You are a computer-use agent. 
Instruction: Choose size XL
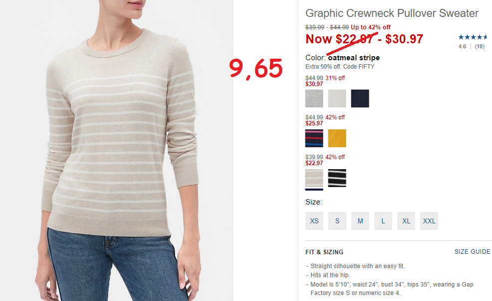point(406,221)
